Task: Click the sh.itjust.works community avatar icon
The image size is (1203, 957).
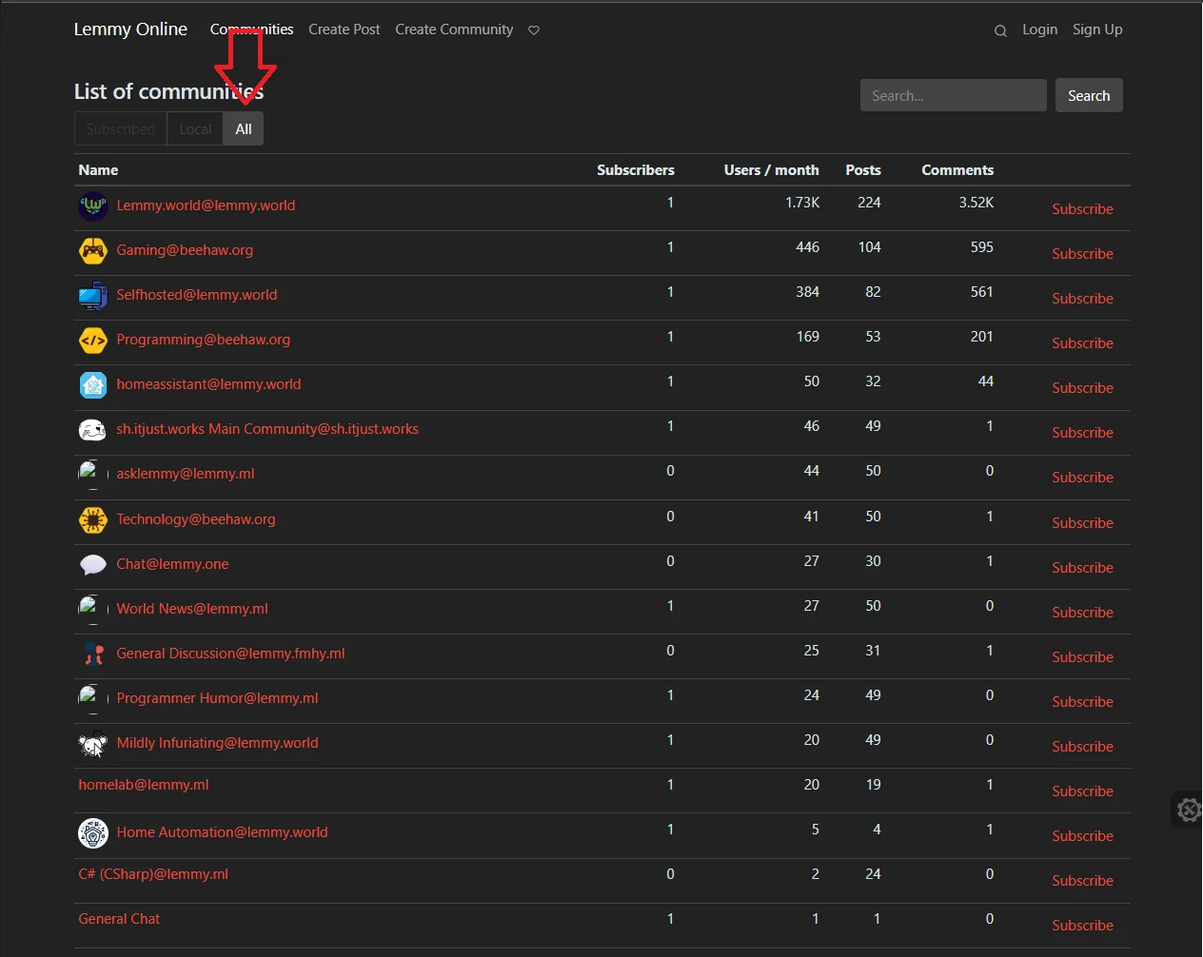Action: [x=93, y=429]
